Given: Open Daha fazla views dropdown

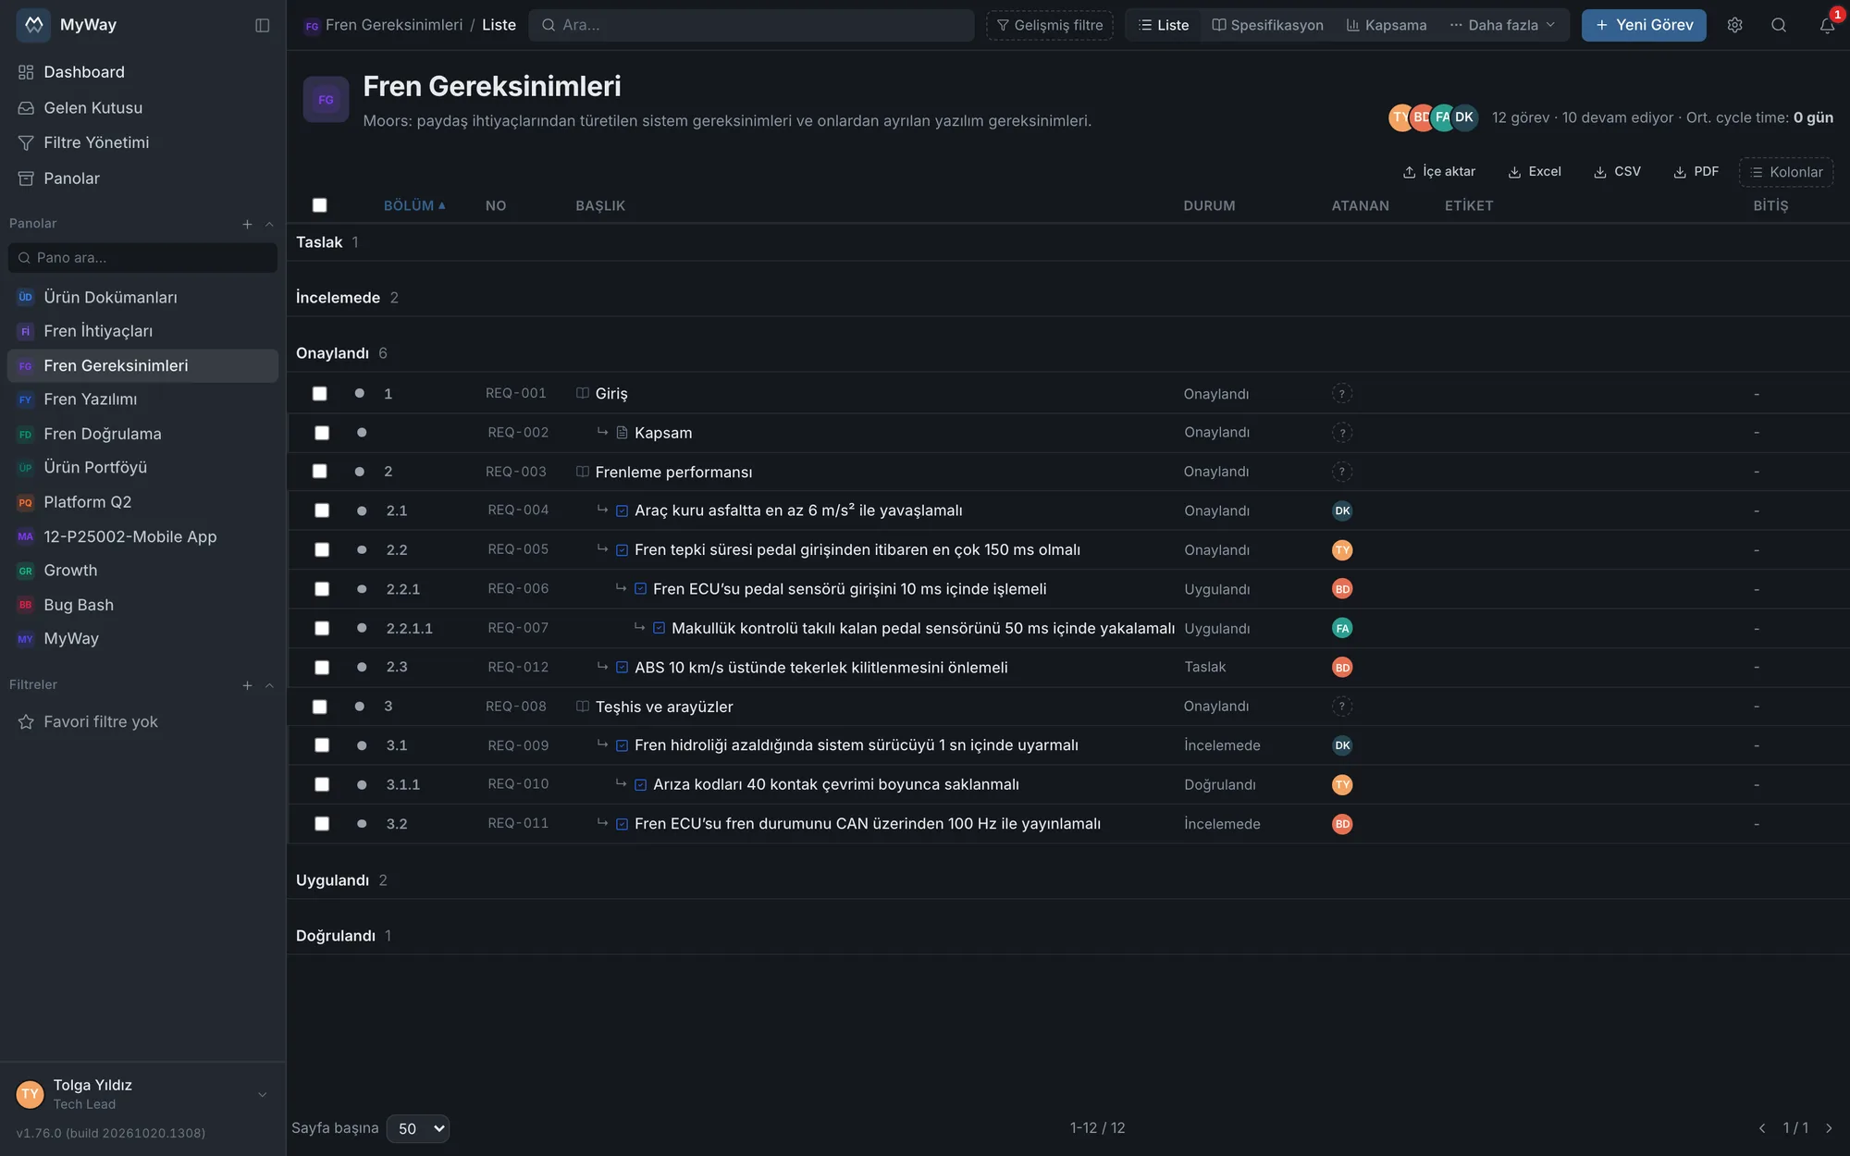Looking at the screenshot, I should 1503,25.
